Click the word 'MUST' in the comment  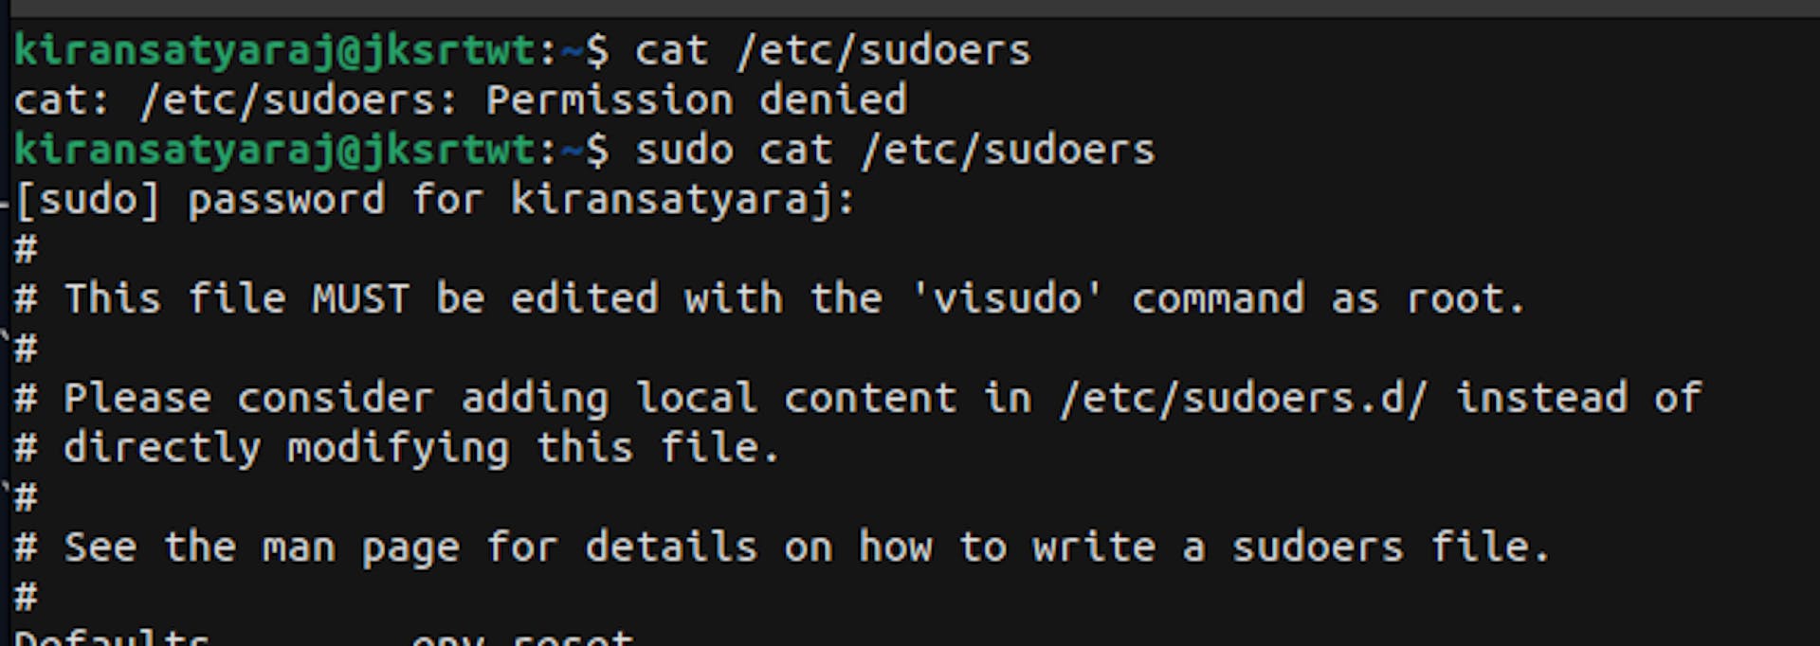(x=361, y=299)
